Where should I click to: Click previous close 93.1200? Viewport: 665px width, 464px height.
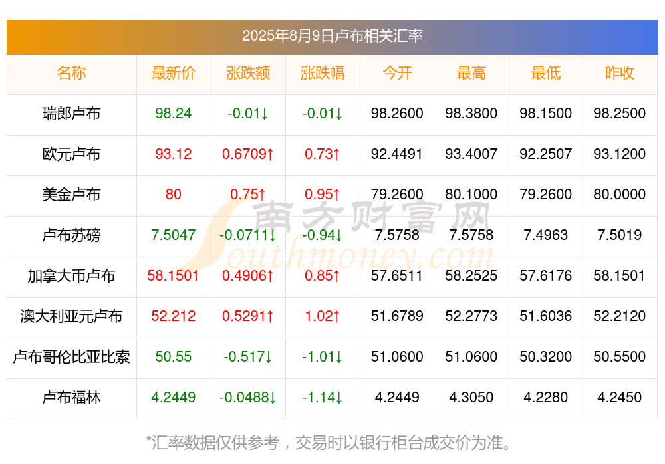click(620, 154)
